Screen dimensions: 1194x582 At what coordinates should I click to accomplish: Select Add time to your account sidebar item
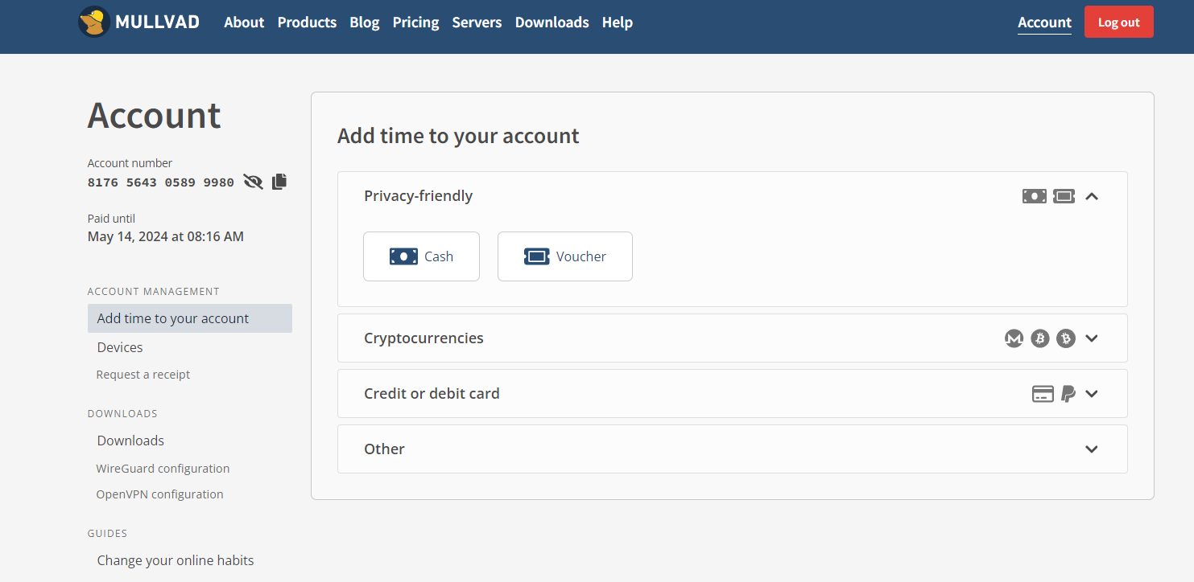(x=190, y=318)
